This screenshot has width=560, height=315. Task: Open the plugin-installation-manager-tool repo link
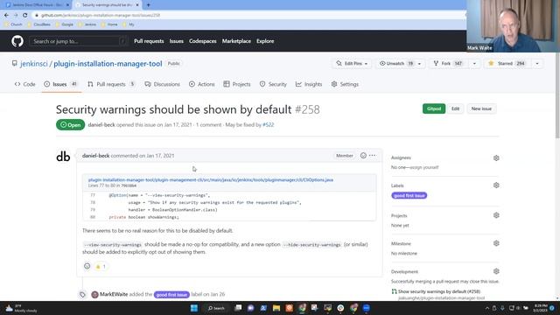(x=108, y=64)
